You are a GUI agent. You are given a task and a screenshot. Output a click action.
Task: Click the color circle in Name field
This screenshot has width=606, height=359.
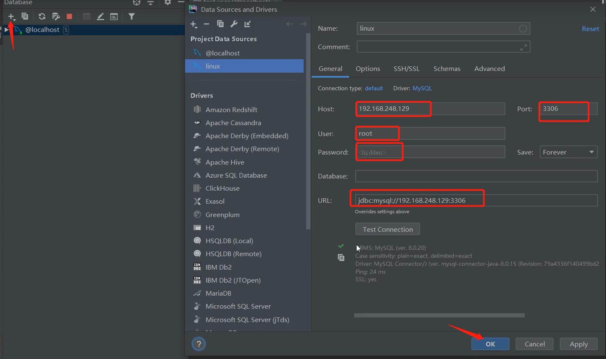(523, 29)
